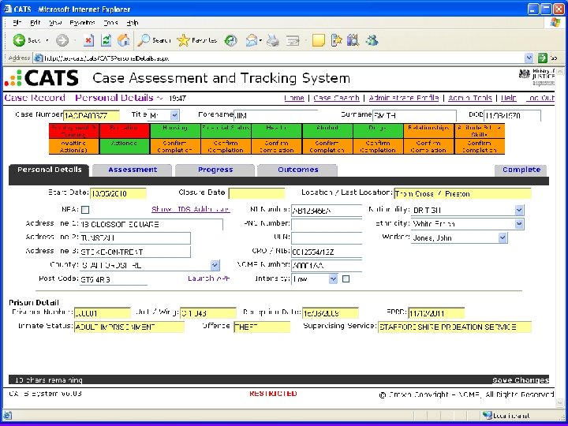Viewport: 568px width, 426px height.
Task: Tick the NFA checkbox
Action: click(x=85, y=210)
